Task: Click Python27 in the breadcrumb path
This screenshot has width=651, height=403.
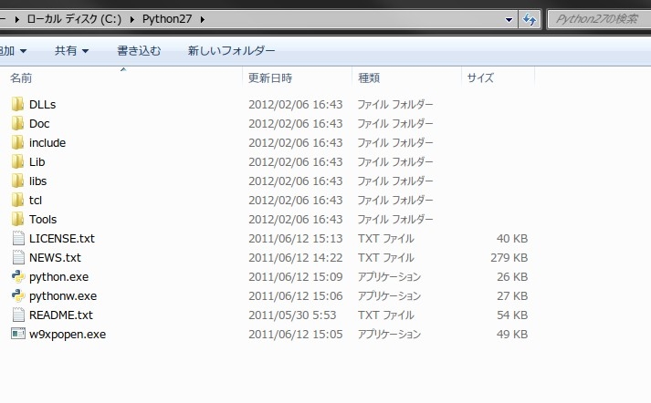Action: [167, 19]
